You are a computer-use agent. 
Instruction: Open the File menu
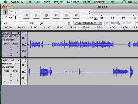click(29, 2)
